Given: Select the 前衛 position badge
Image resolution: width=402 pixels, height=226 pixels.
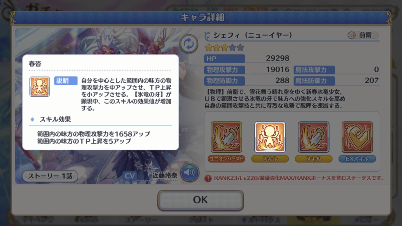Looking at the screenshot, I should pos(363,35).
